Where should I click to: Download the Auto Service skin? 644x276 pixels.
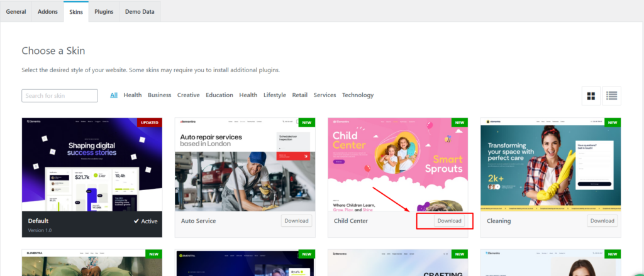pyautogui.click(x=297, y=221)
